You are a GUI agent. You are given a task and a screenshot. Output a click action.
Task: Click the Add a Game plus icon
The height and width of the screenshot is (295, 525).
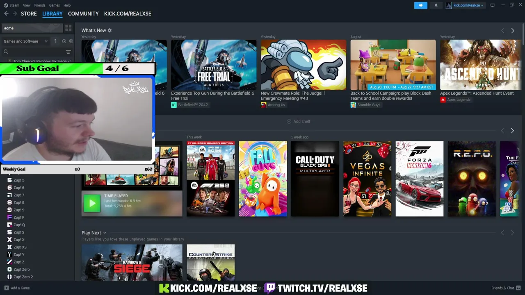pos(6,288)
